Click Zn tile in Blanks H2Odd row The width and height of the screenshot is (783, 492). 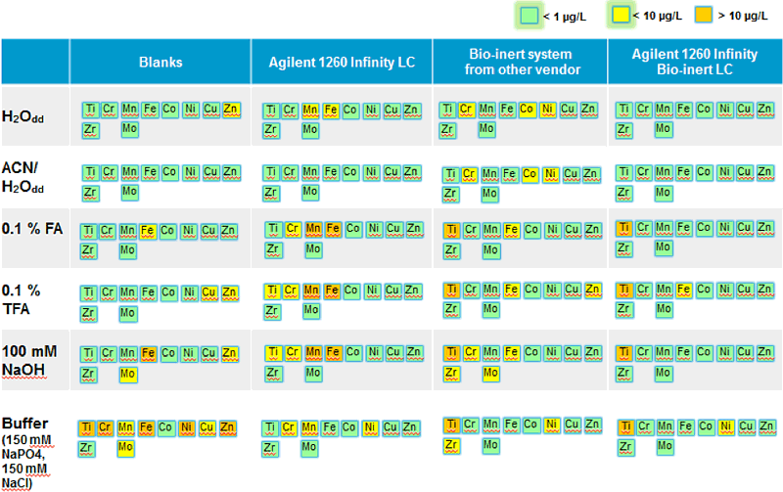pyautogui.click(x=230, y=109)
